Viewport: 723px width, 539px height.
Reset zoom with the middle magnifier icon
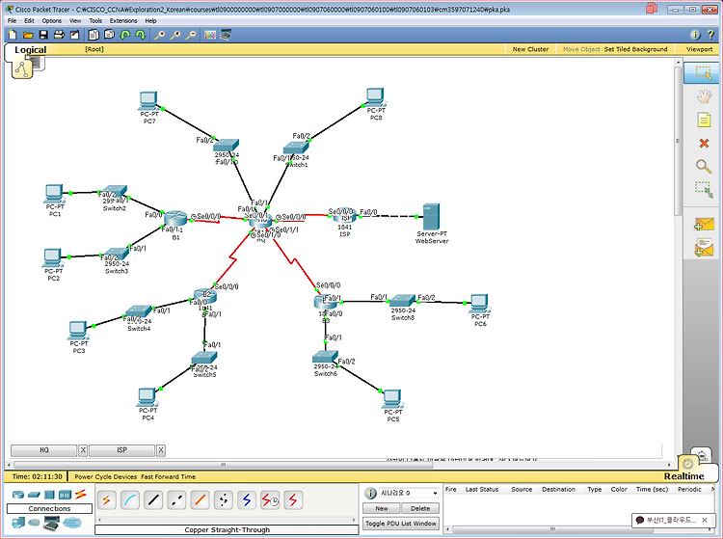pos(175,35)
